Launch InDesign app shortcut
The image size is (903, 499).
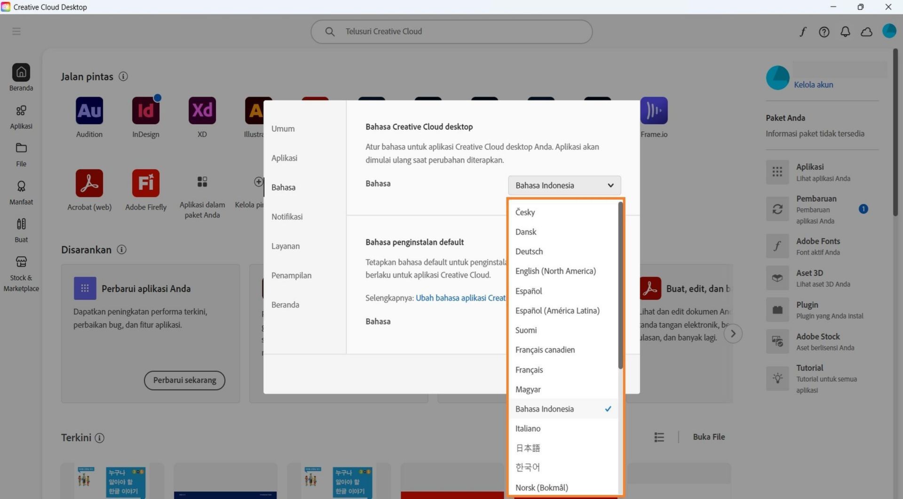[146, 111]
